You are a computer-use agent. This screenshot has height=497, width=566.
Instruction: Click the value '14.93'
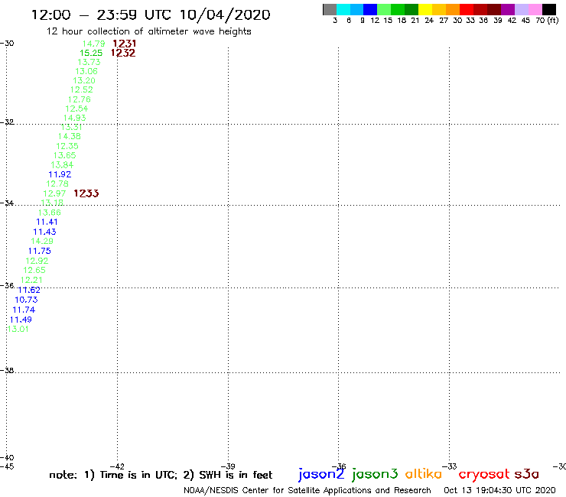click(74, 118)
